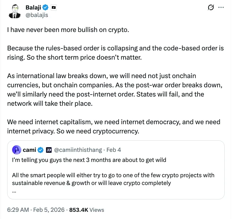The image size is (235, 219).
Task: Open the Grok explain-post icon
Action: click(211, 8)
